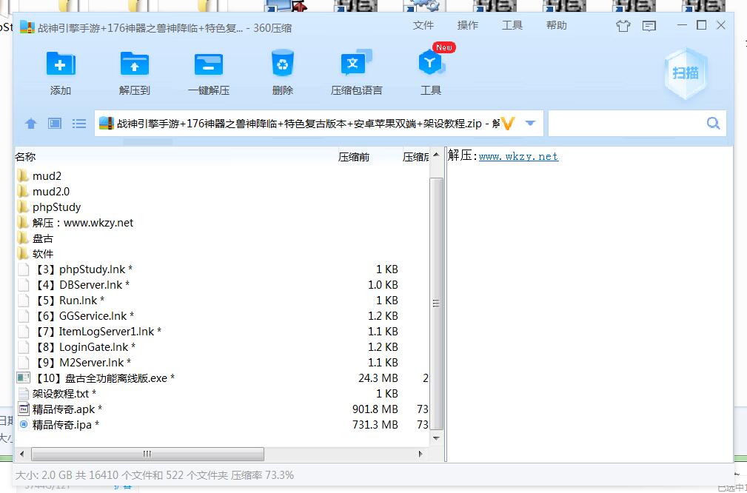Click the 扫描 (Scan) hexagon button
Image resolution: width=747 pixels, height=493 pixels.
click(x=685, y=73)
